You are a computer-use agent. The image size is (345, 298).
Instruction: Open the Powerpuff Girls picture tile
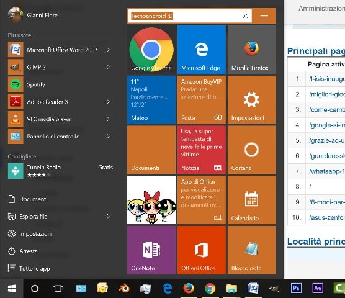[151, 200]
